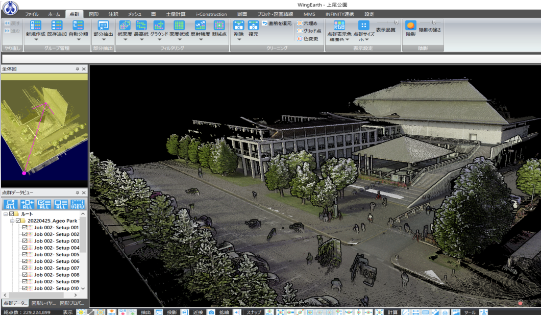Click the check-all icon in 点群データビュー
The width and height of the screenshot is (541, 315).
[44, 204]
